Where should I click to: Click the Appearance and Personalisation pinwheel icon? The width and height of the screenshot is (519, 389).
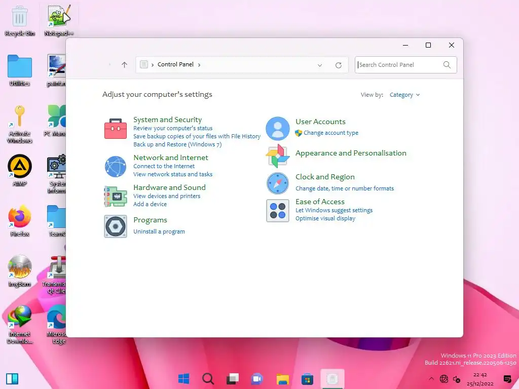coord(278,155)
